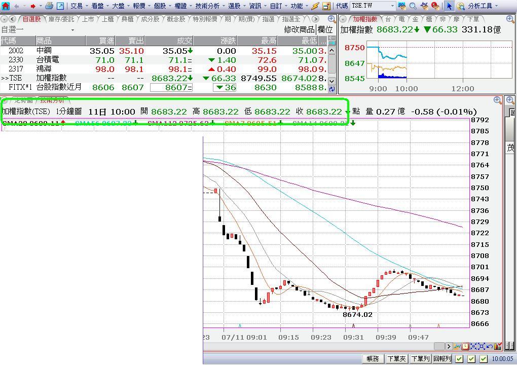Viewport: 517px width, 365px height.
Task: Toggle the first status bar checkbox
Action: 459,359
